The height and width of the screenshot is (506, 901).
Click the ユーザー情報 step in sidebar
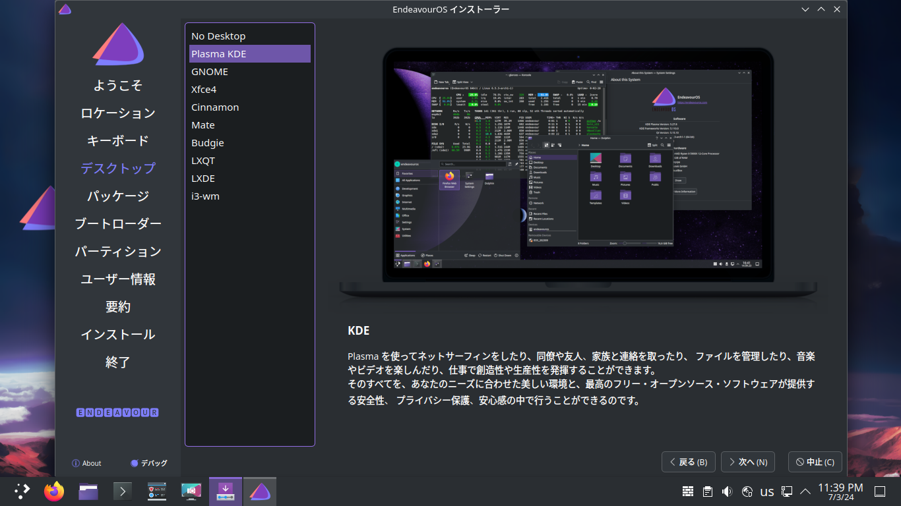(118, 279)
